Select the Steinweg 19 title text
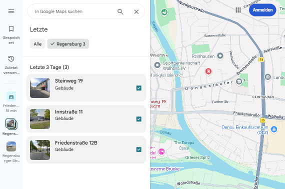Screen dimensions: 285x189 pos(69,80)
